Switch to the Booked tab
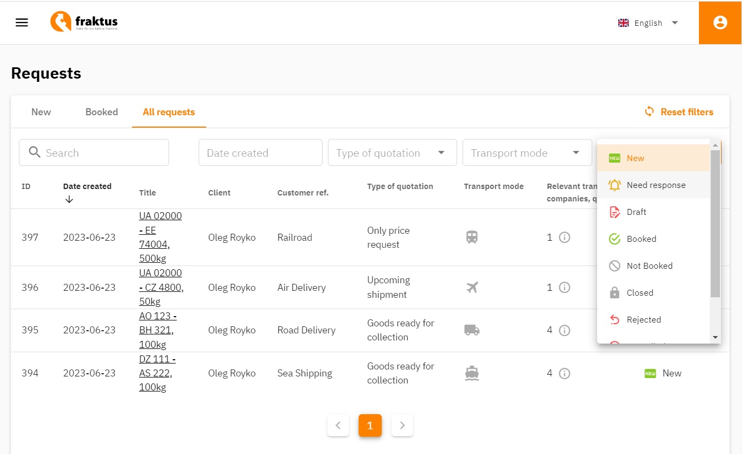 (101, 112)
